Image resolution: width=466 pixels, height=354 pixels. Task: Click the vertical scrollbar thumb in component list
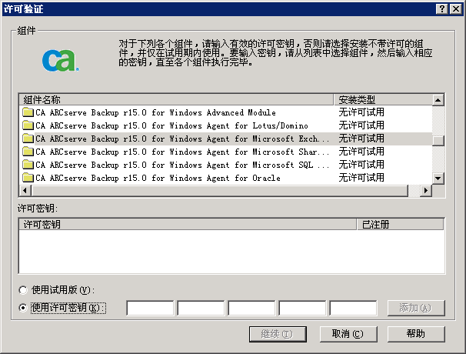click(438, 141)
